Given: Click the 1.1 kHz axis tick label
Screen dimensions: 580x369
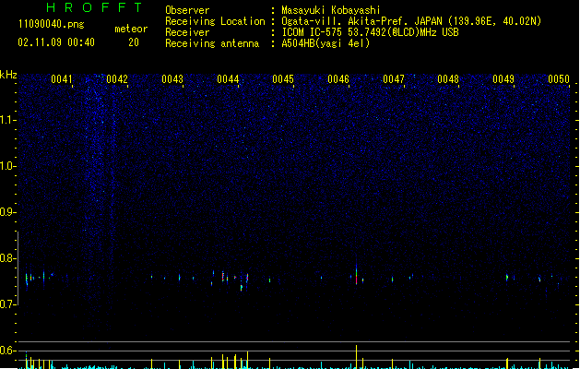Looking at the screenshot, I should coord(7,120).
